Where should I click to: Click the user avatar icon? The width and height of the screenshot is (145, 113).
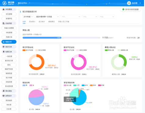[x=129, y=3]
